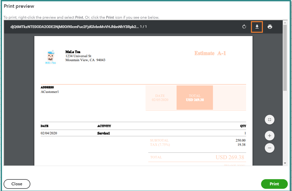Screen dimensions: 292x191
Task: Click the Estimate A-1 heading
Action: coord(210,53)
